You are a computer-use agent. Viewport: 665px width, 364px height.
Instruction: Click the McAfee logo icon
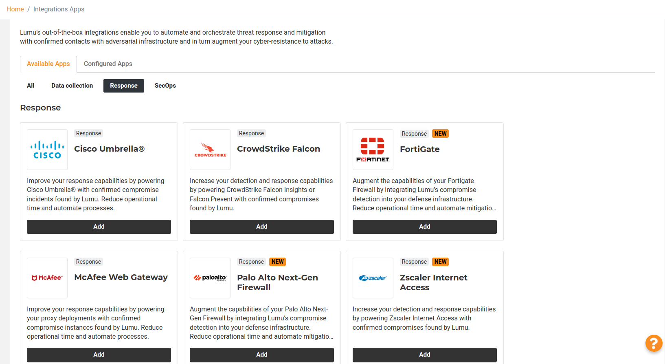click(47, 278)
